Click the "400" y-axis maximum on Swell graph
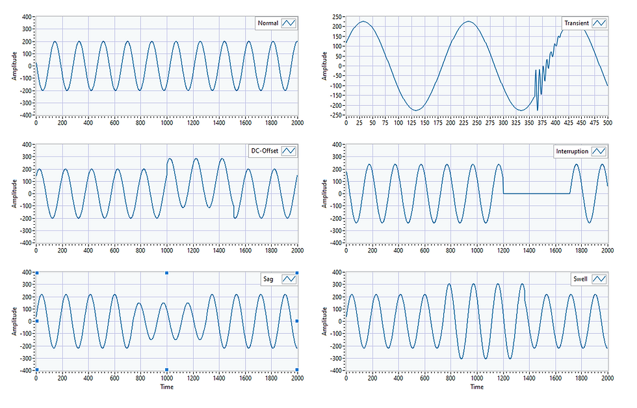 click(337, 272)
